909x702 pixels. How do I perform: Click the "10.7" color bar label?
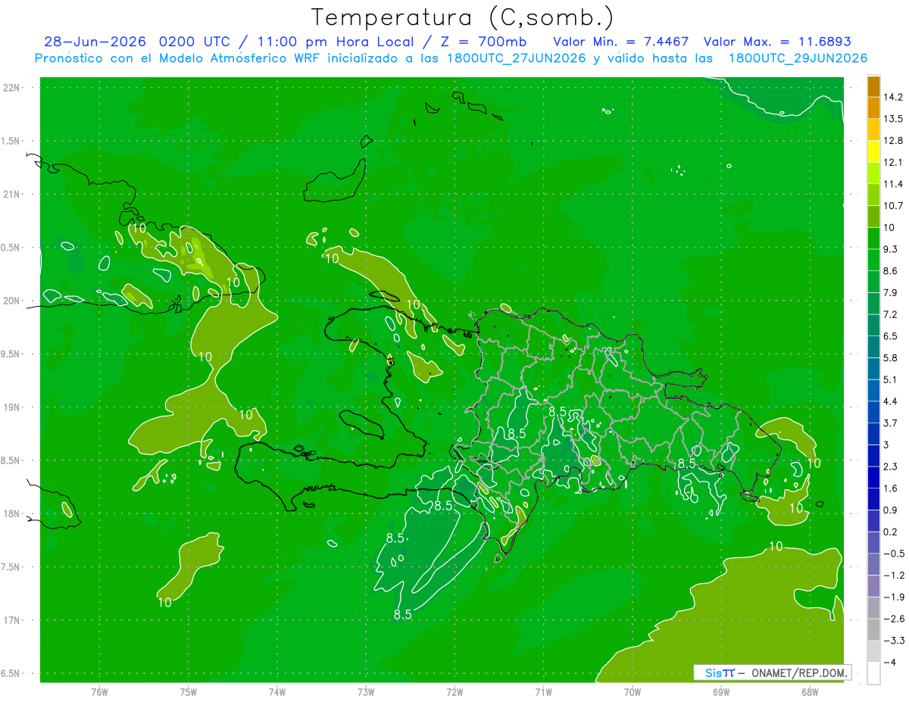894,206
